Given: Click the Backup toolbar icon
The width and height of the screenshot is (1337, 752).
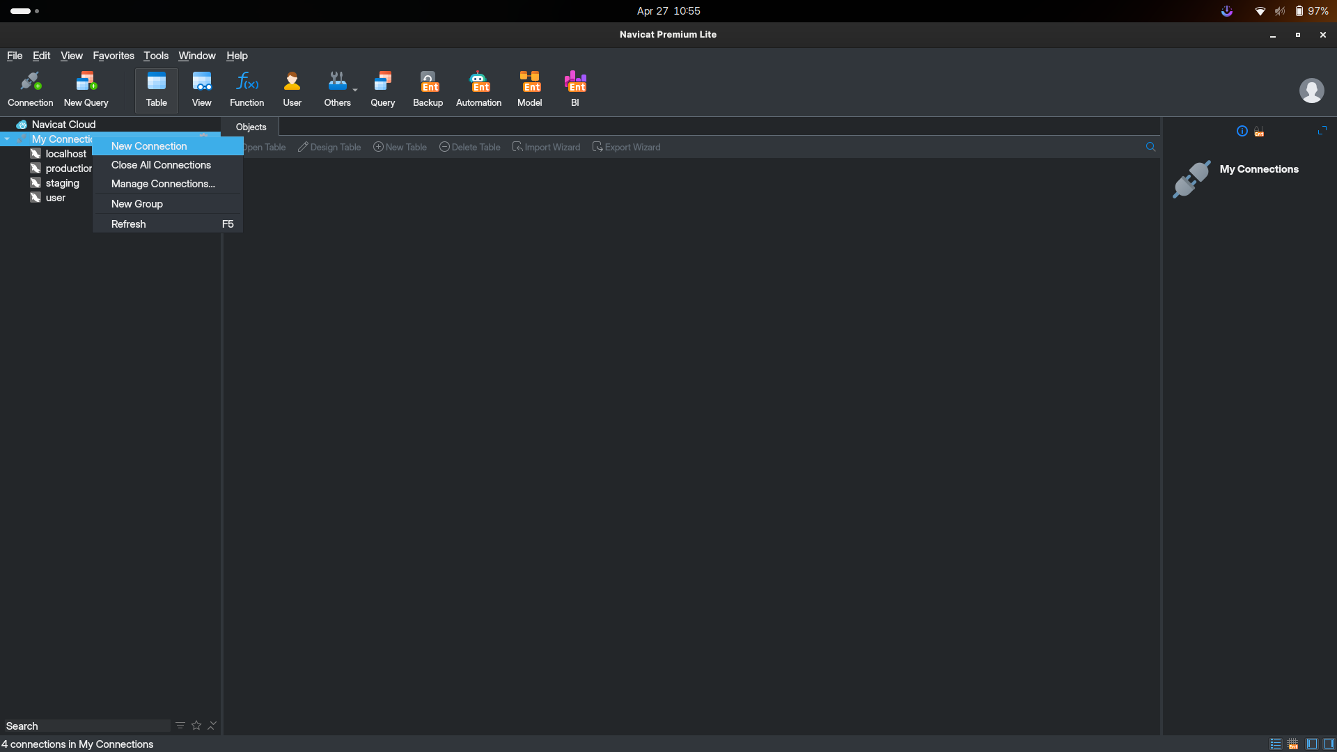Looking at the screenshot, I should tap(428, 90).
